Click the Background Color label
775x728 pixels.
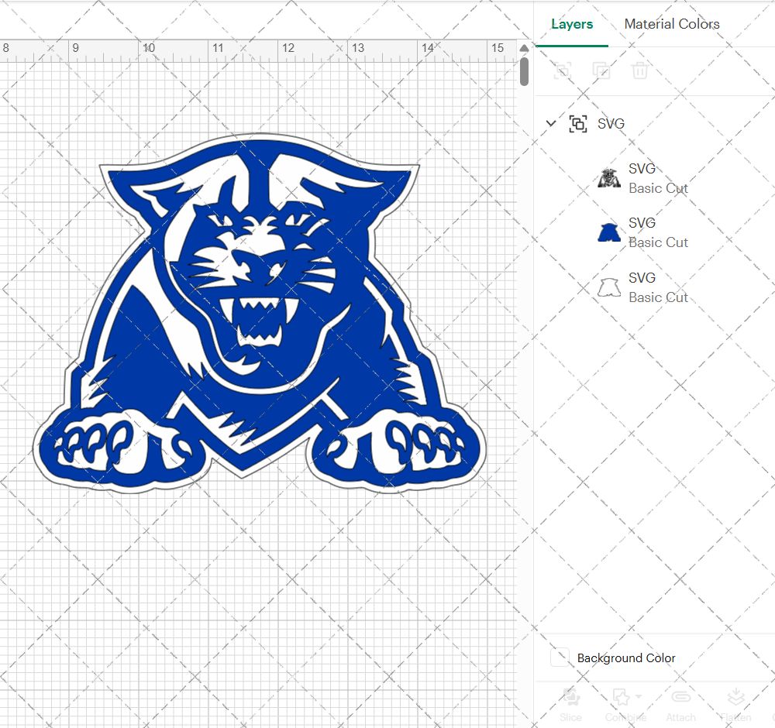click(626, 658)
